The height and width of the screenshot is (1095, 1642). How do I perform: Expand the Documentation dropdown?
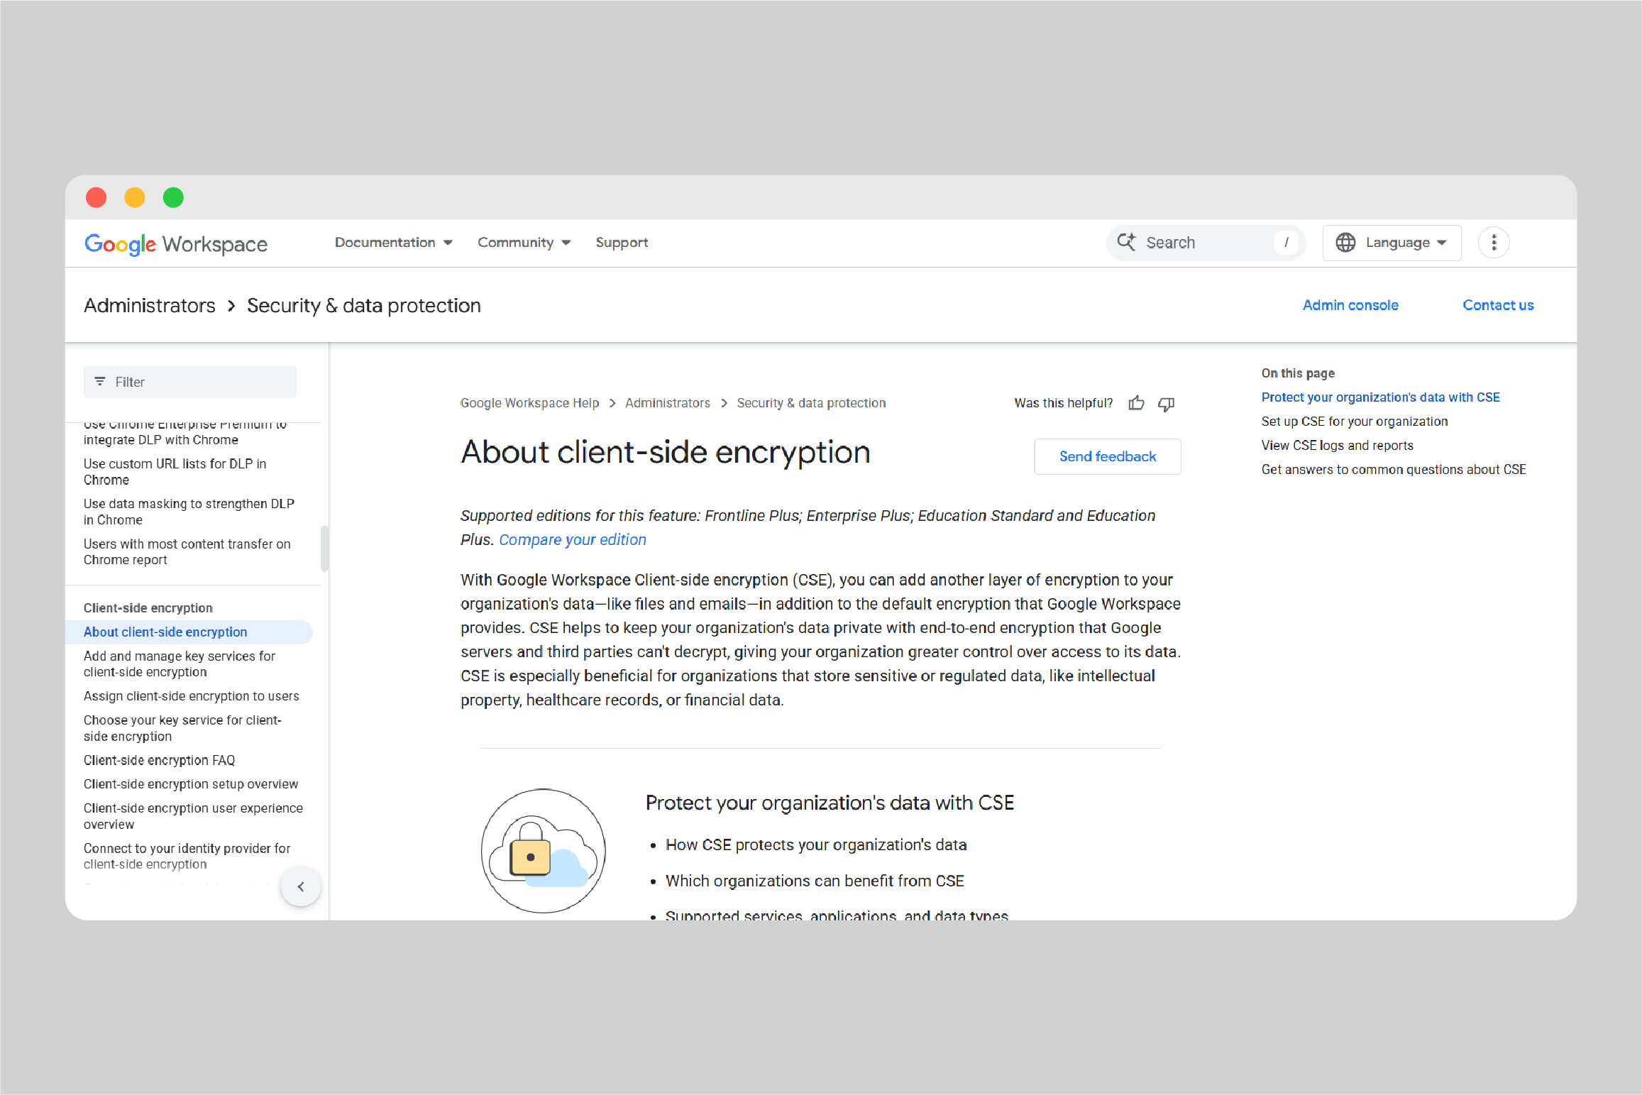(x=394, y=243)
